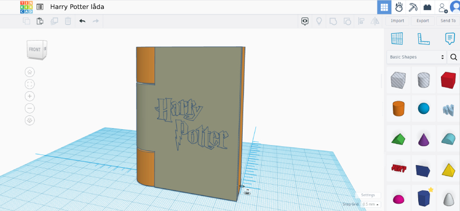Viewport: 460px width, 211px height.
Task: Click the Home view button
Action: pyautogui.click(x=30, y=72)
